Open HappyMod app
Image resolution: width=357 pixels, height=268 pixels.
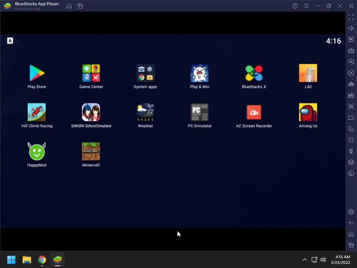coord(37,151)
